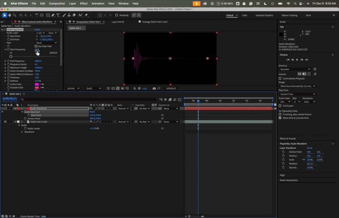Image resolution: width=339 pixels, height=218 pixels.
Task: Play the preview
Action: pyautogui.click(x=297, y=60)
